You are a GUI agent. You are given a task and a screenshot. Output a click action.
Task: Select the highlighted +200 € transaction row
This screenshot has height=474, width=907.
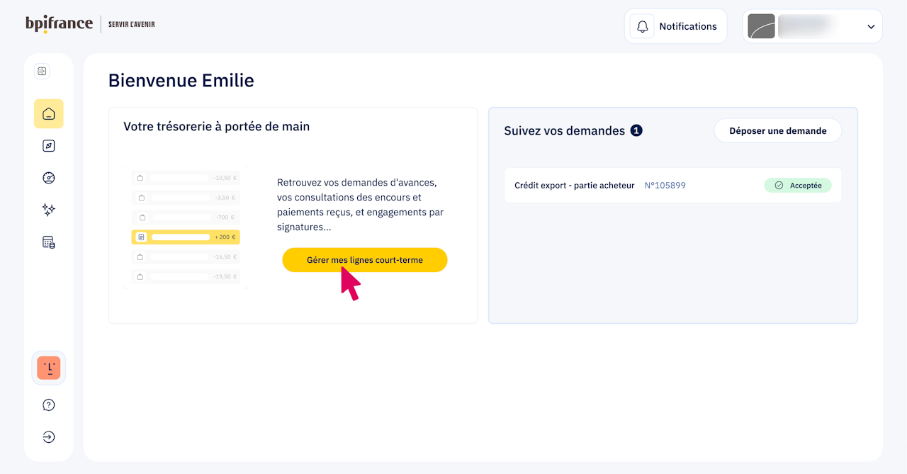tap(186, 237)
